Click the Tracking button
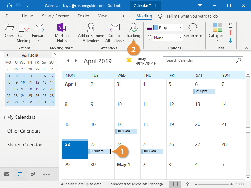 tap(133, 30)
